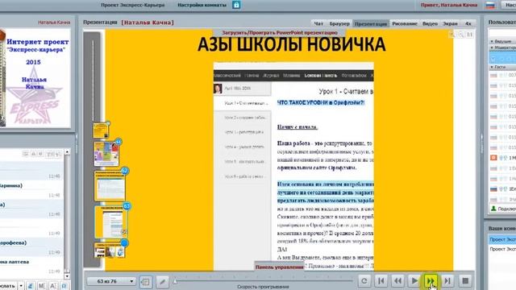Screen dimensions: 516x290
Task: Click Загрузить/Проиграть PowerPoint презентацию
Action: (280, 32)
